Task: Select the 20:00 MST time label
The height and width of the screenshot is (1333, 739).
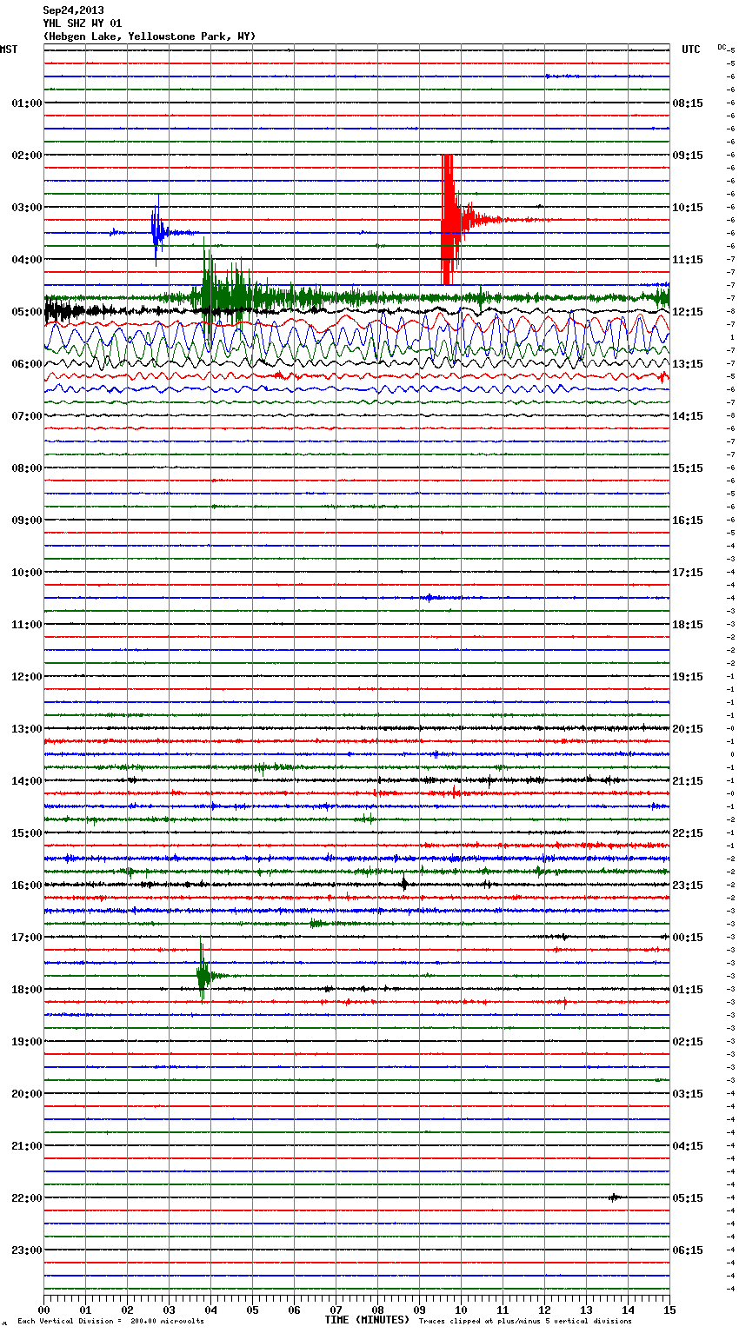Action: 27,1094
